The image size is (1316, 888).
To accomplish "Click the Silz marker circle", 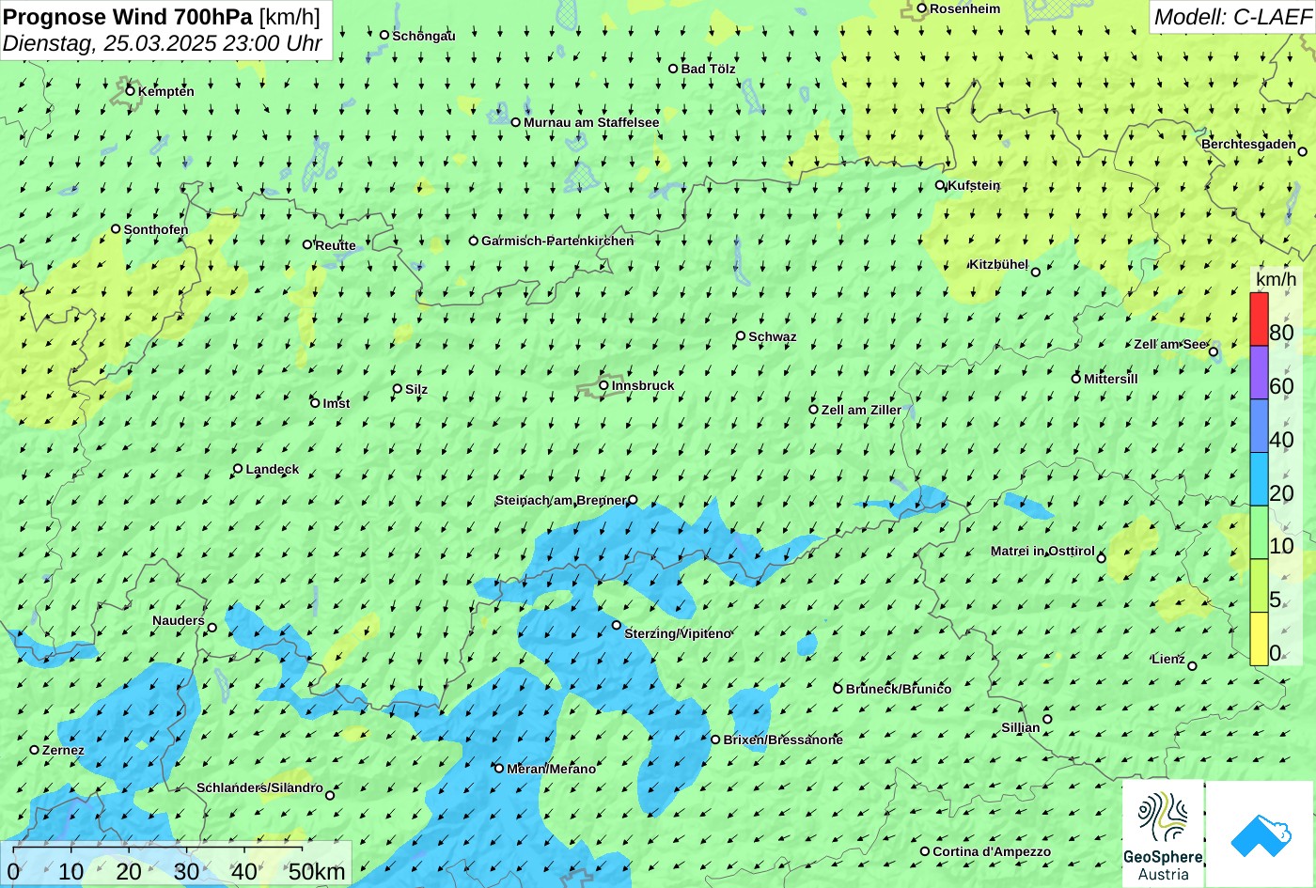I will (398, 388).
